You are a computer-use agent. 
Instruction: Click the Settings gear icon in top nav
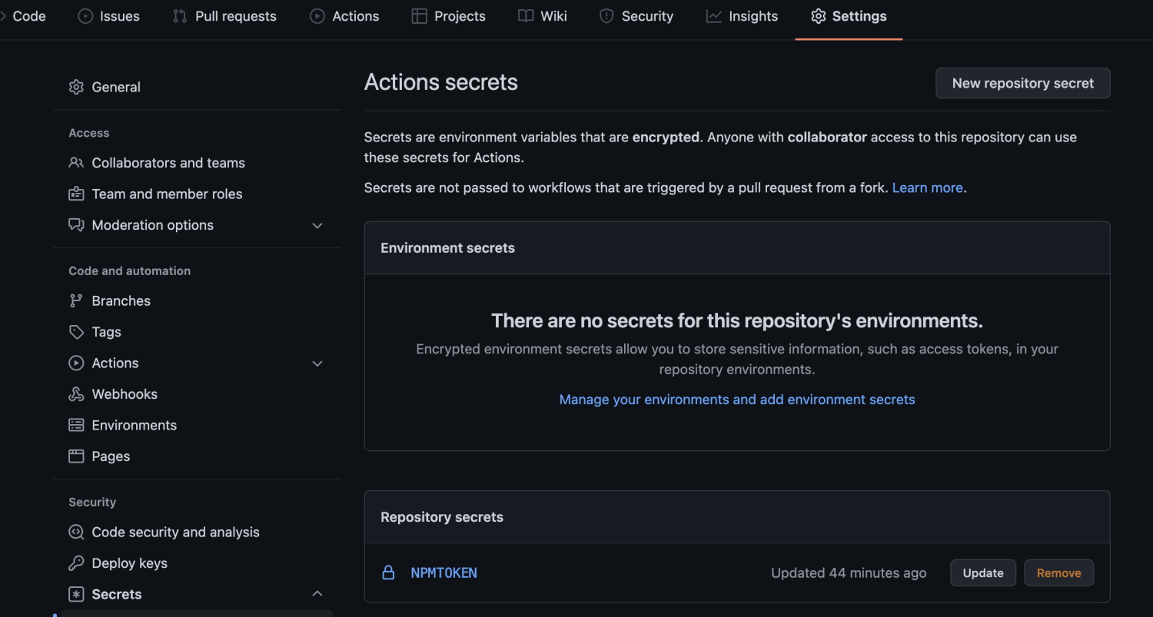[x=819, y=16]
